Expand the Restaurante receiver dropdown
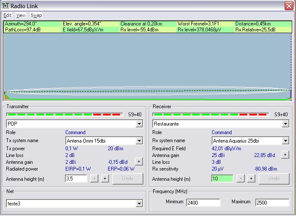Screen dimensions: 296x216 285,124
